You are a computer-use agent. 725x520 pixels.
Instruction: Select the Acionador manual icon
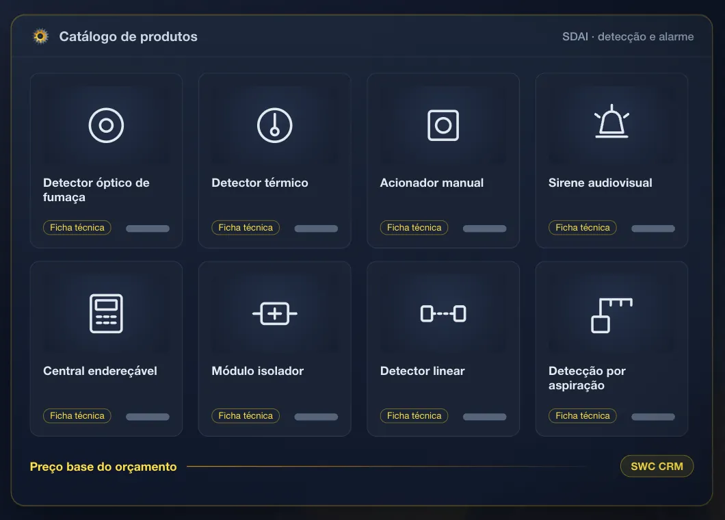tap(443, 125)
